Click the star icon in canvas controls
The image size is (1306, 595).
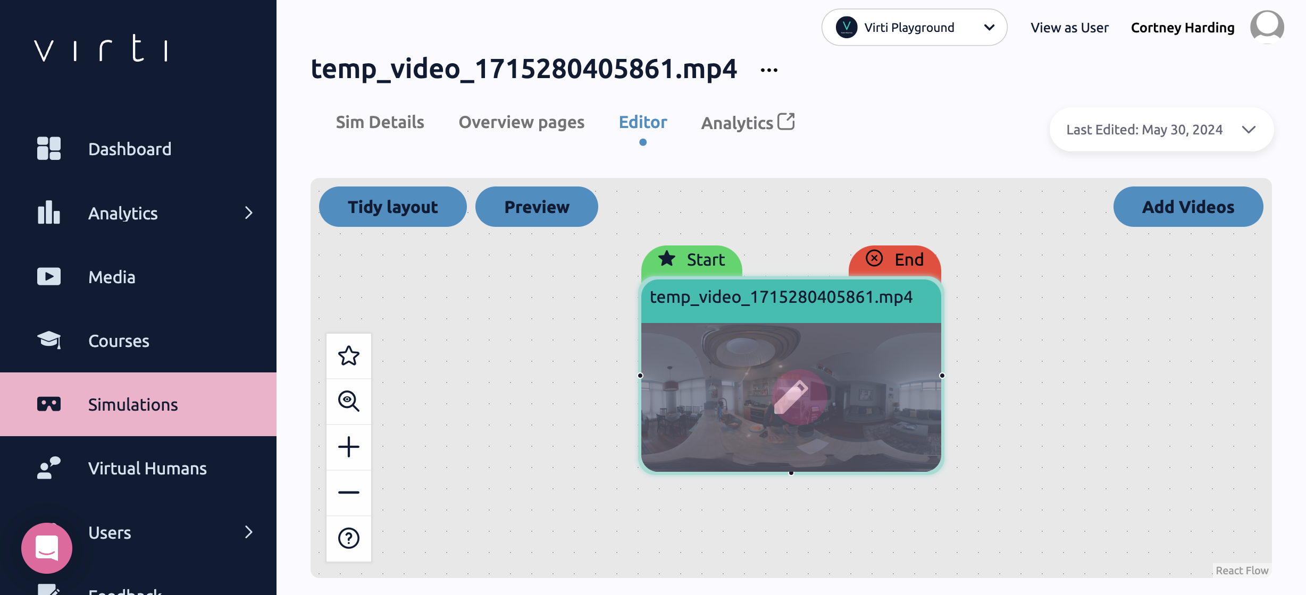[x=349, y=356]
